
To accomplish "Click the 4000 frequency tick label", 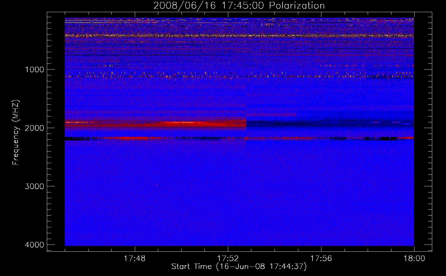I will (34, 245).
